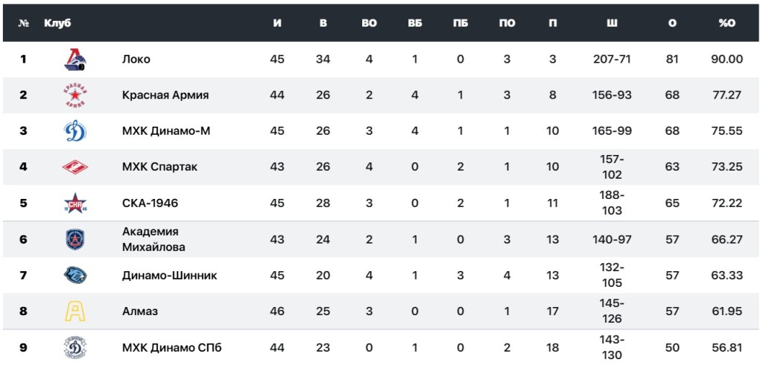
Task: Sort by the ВО column header
Action: coord(369,23)
